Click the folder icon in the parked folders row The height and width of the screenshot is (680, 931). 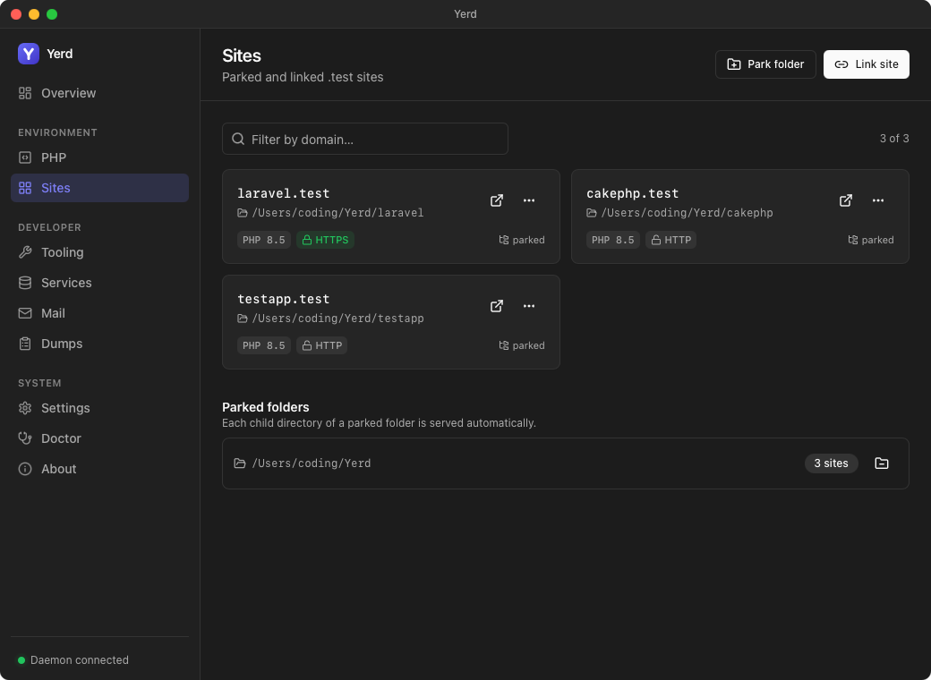coord(240,463)
